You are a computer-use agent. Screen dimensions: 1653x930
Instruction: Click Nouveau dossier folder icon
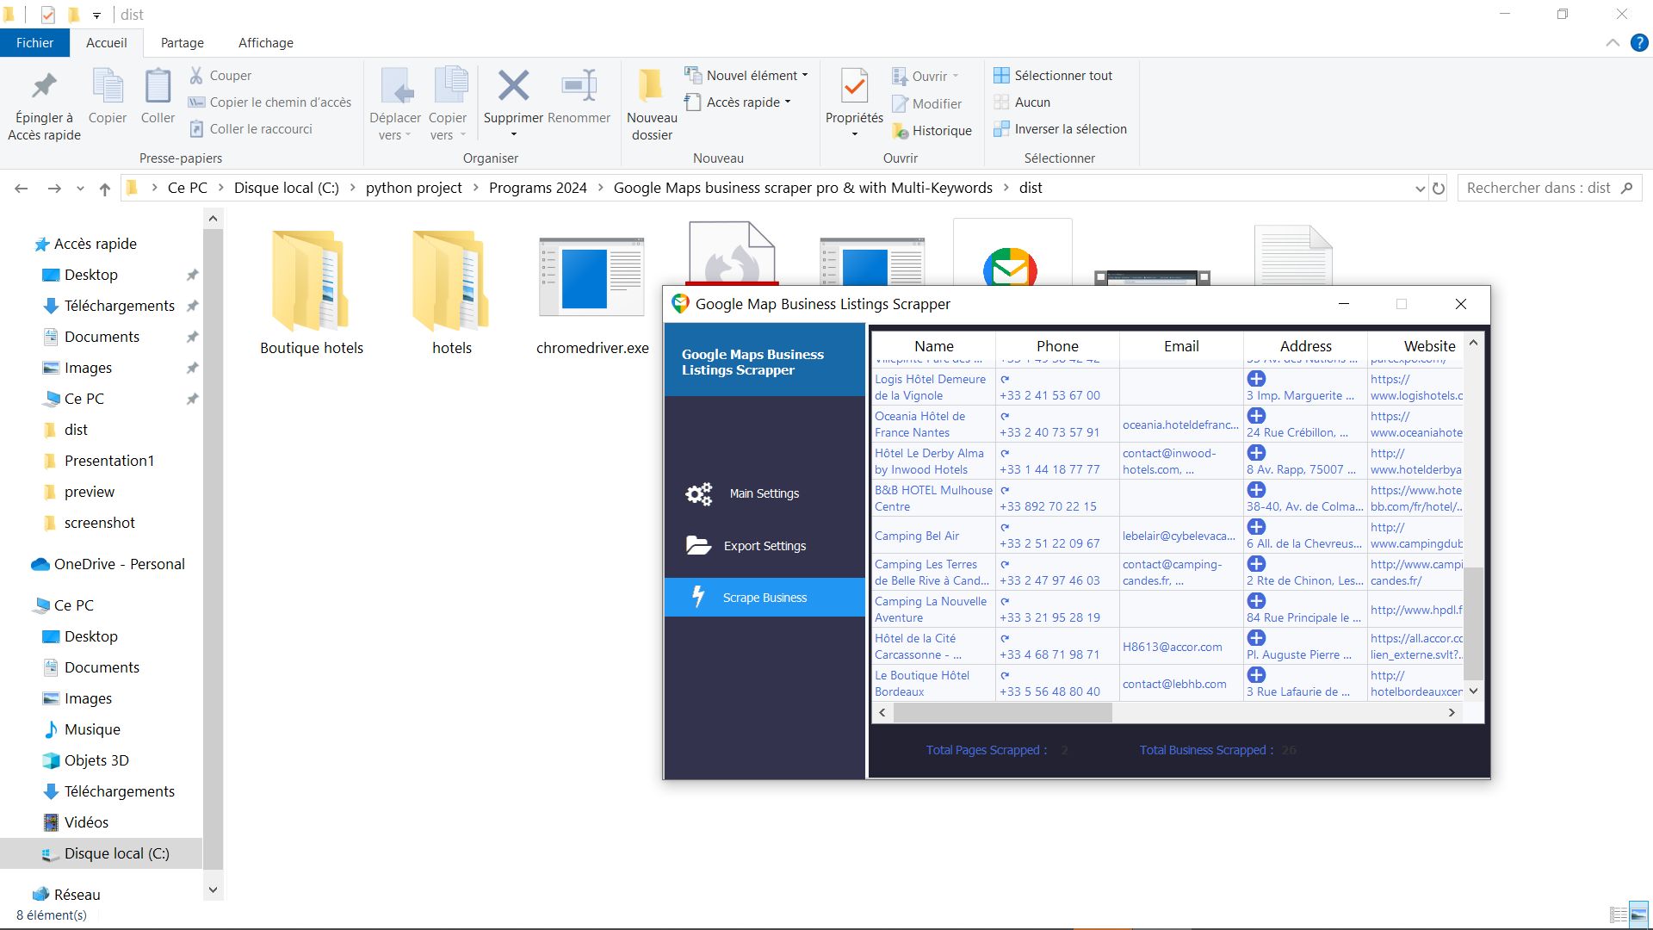click(651, 85)
